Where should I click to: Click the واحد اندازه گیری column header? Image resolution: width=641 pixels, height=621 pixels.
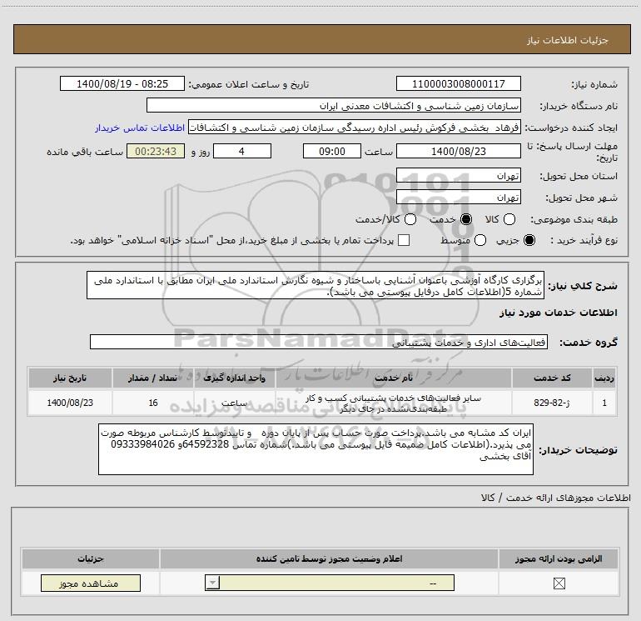235,378
